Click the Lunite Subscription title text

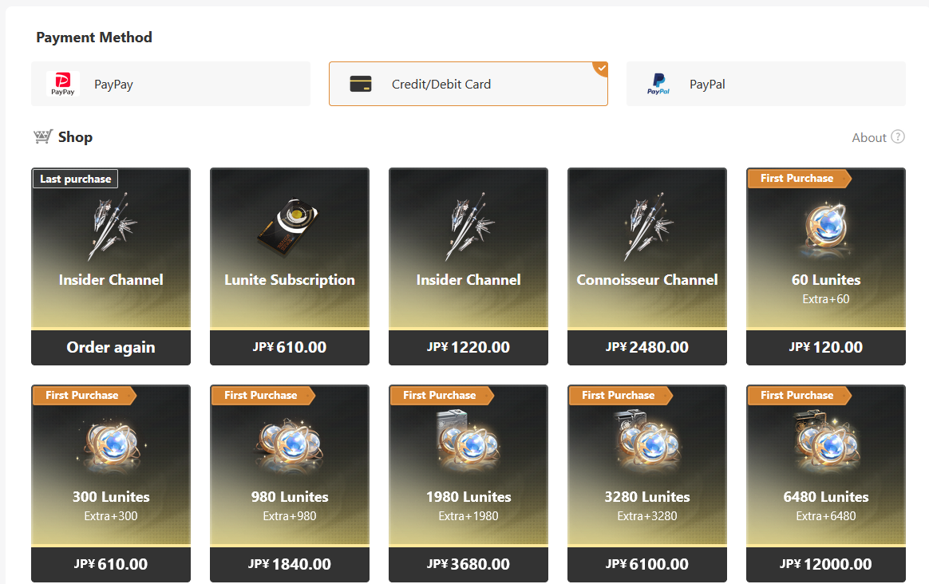(x=290, y=280)
